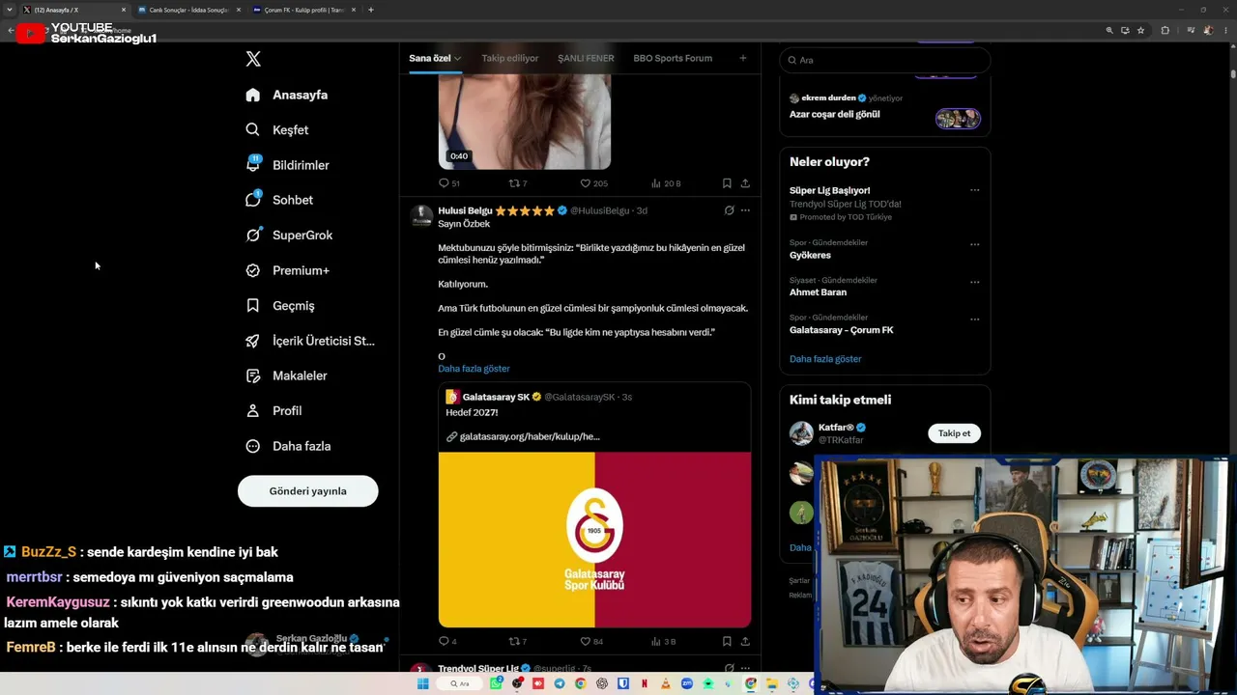
Task: Share the video post
Action: coord(745,183)
